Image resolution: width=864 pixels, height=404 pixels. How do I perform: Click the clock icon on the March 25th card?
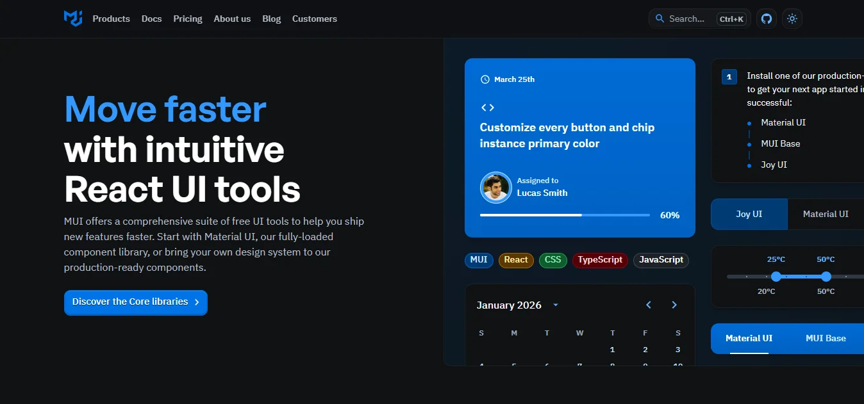(x=485, y=79)
